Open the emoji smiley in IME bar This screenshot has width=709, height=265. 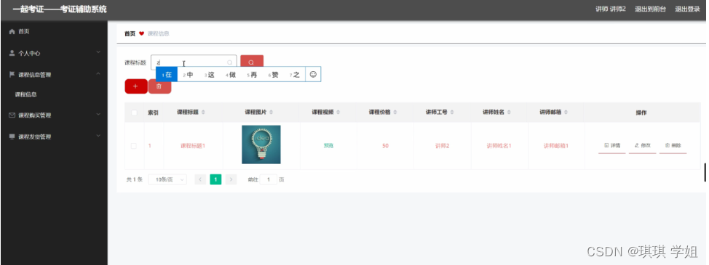click(313, 74)
